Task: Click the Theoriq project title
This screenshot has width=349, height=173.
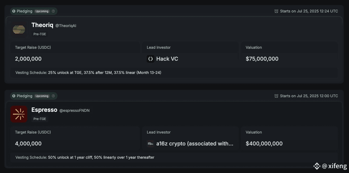Action: (42, 25)
